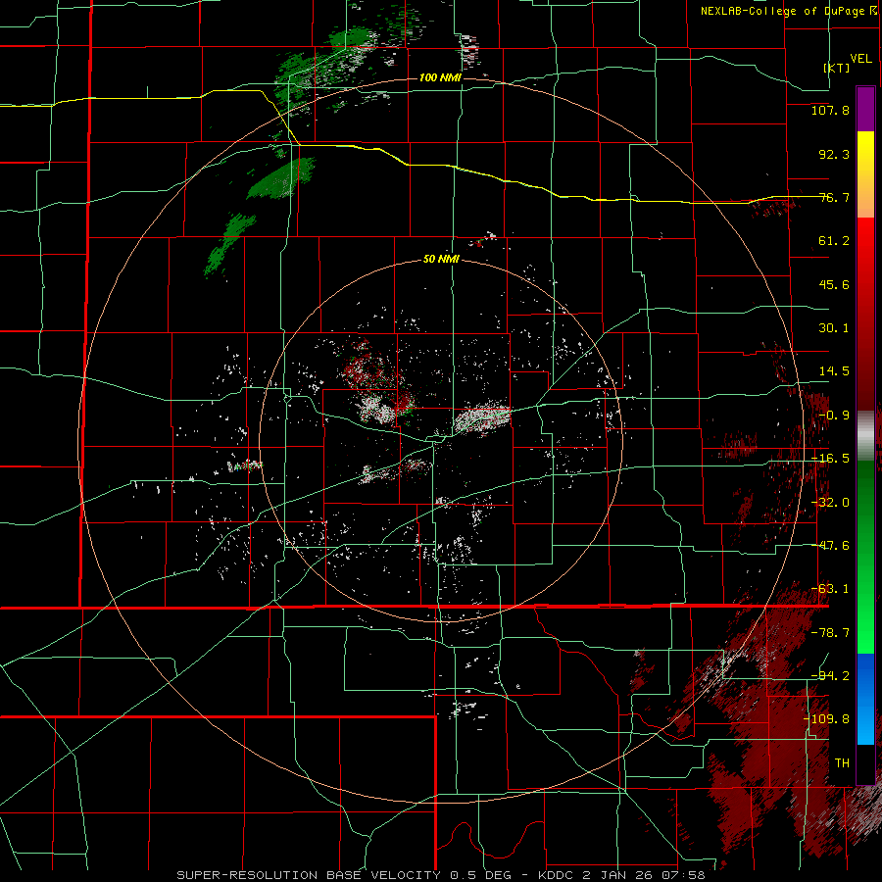Click the [KT] units label
The image size is (882, 882).
click(x=837, y=68)
